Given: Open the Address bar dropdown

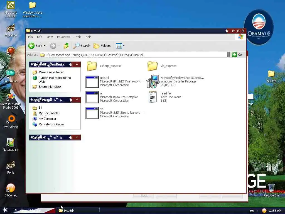Looking at the screenshot, I should pos(229,55).
